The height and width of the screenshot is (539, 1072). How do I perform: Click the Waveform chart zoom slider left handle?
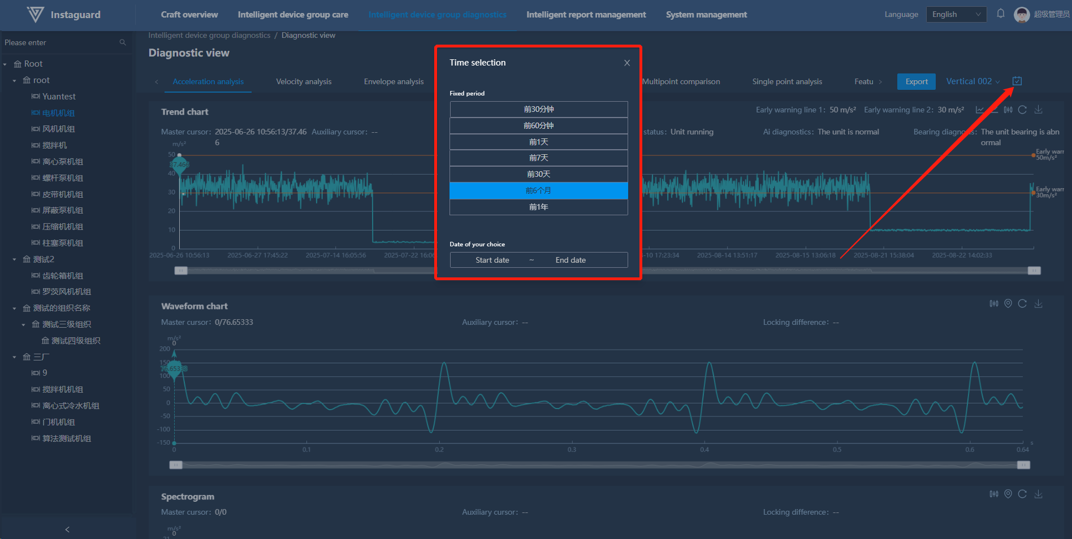coord(176,465)
